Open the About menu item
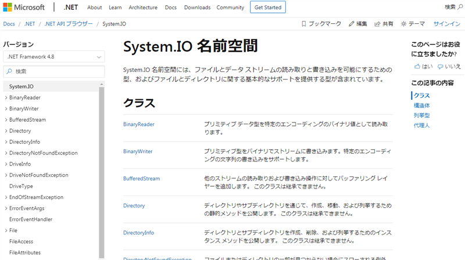This screenshot has height=260, width=465. click(94, 8)
